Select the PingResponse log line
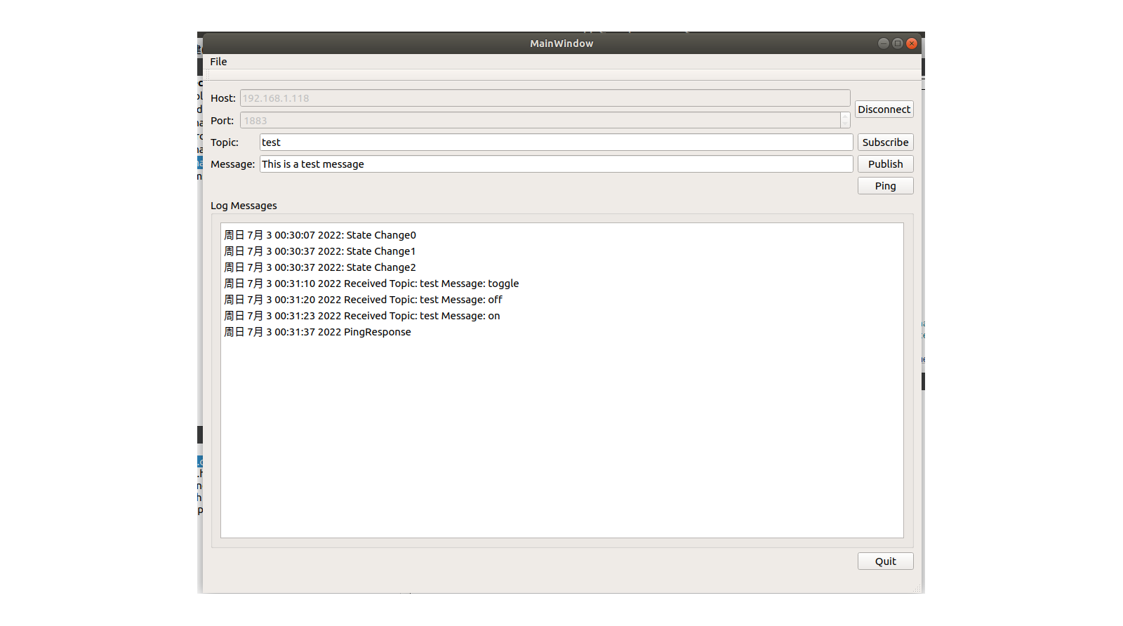 [x=317, y=332]
